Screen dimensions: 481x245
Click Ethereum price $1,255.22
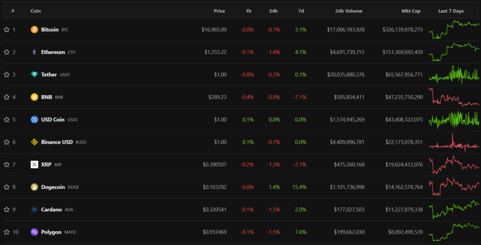216,52
